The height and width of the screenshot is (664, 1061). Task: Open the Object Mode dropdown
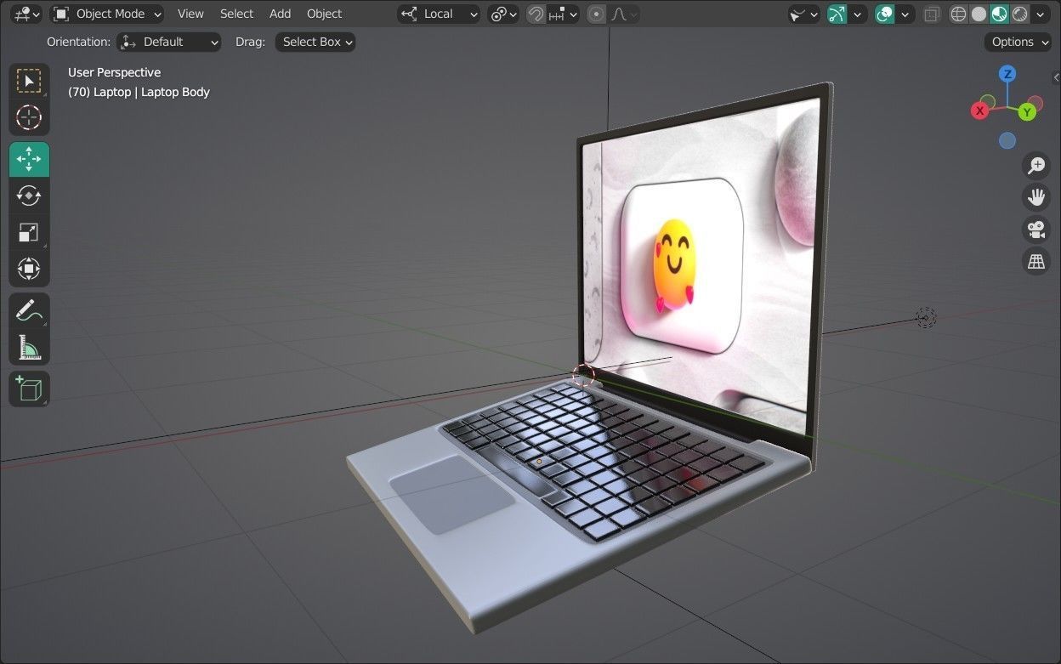coord(106,14)
